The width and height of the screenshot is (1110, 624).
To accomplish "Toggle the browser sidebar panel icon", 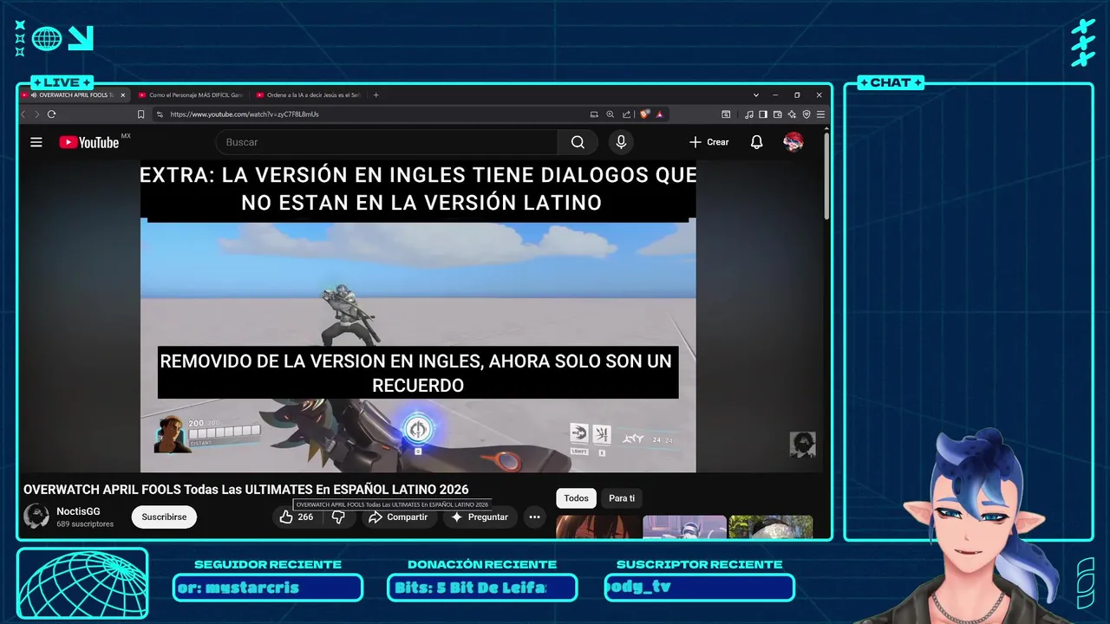I will click(763, 114).
